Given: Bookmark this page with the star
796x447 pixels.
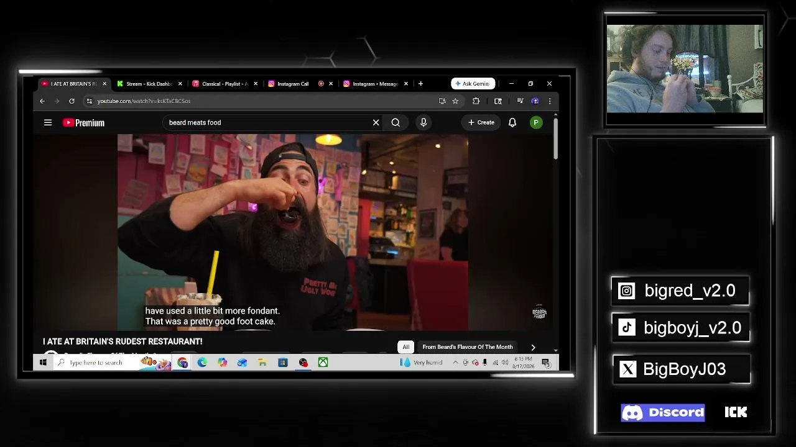Looking at the screenshot, I should coord(455,101).
